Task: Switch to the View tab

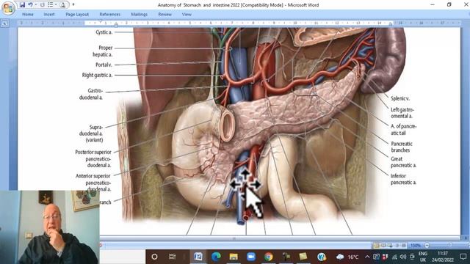Action: [x=187, y=15]
